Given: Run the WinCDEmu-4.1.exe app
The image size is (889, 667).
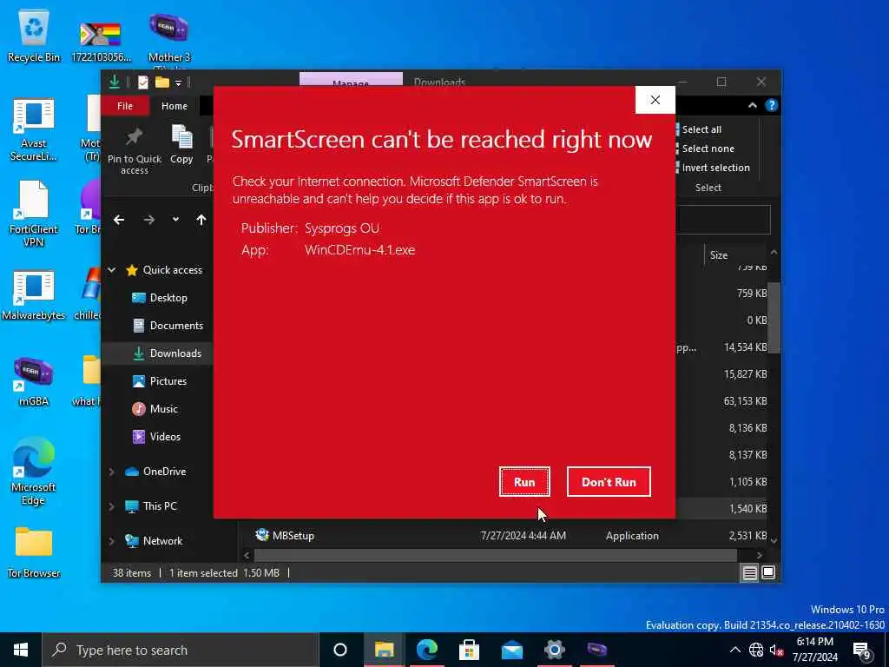Looking at the screenshot, I should point(524,481).
